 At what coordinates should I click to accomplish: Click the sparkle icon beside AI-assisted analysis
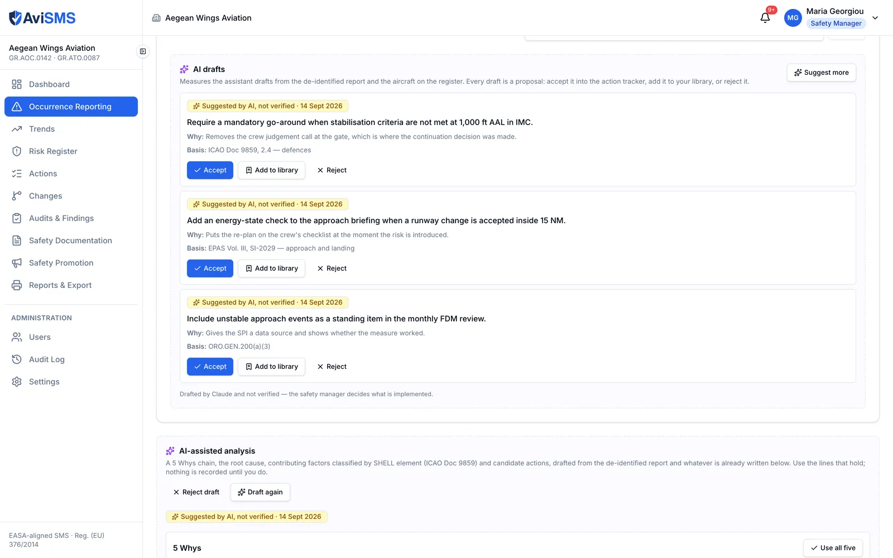[170, 451]
